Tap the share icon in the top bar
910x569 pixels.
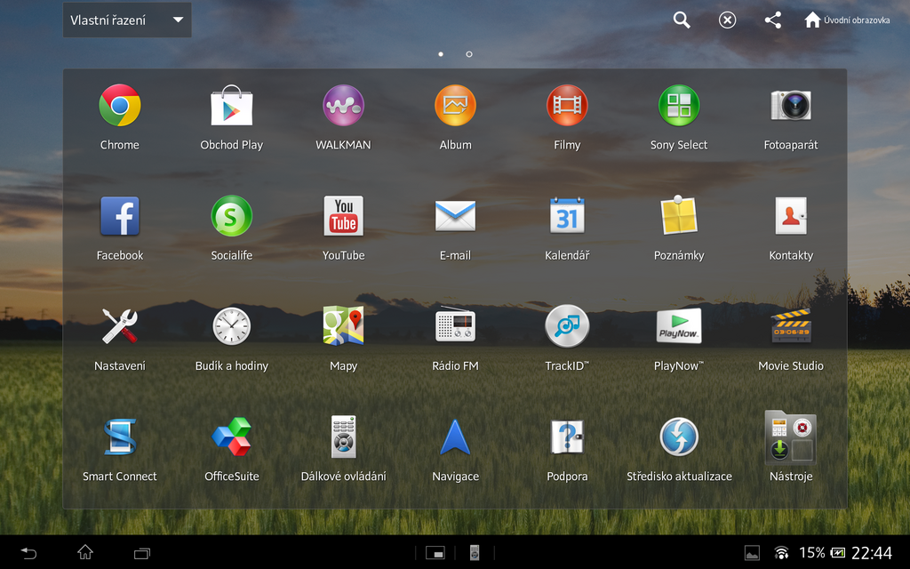click(772, 19)
